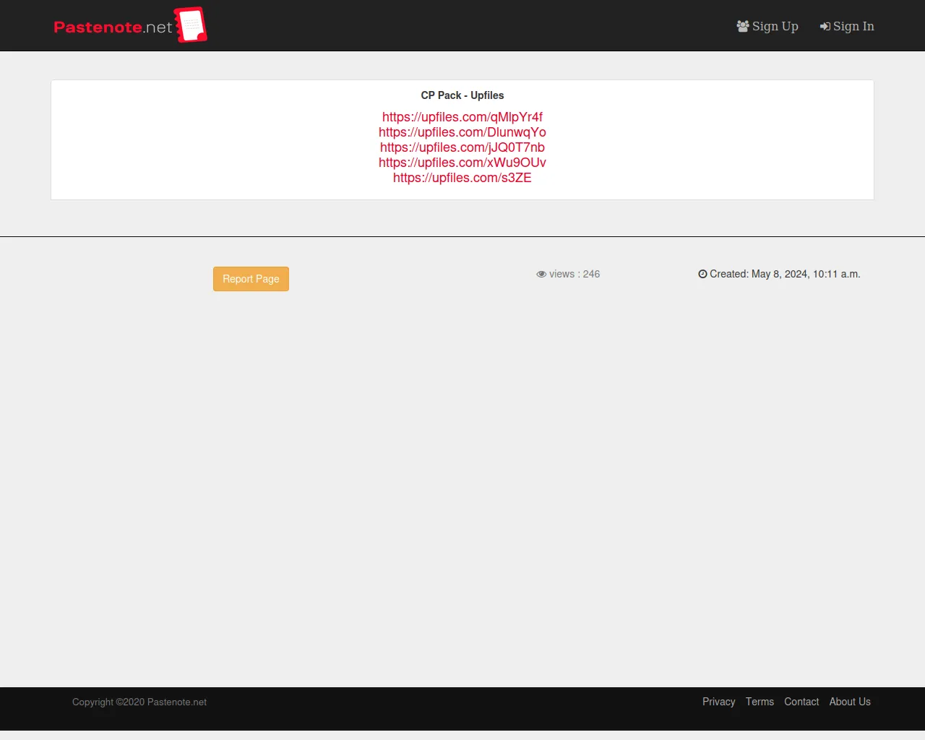Open the About Us page
Viewport: 925px width, 740px height.
coord(850,702)
